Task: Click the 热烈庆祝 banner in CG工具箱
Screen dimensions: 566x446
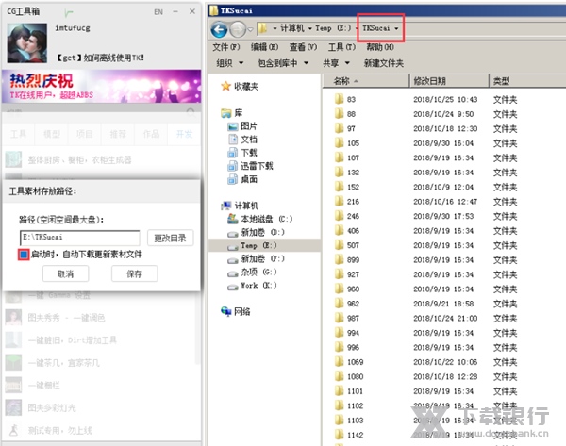Action: 102,87
